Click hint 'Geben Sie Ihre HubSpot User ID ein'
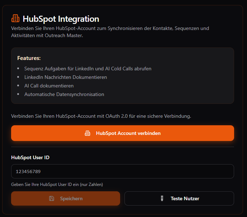Screen dimensions: 247x217 pos(57,185)
